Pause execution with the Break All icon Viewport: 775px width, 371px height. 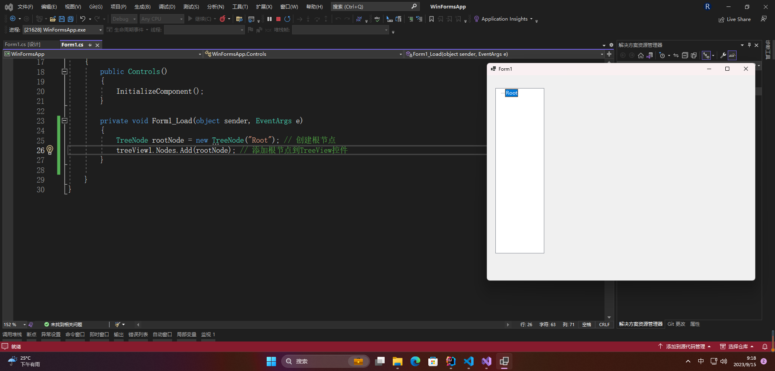pos(270,19)
